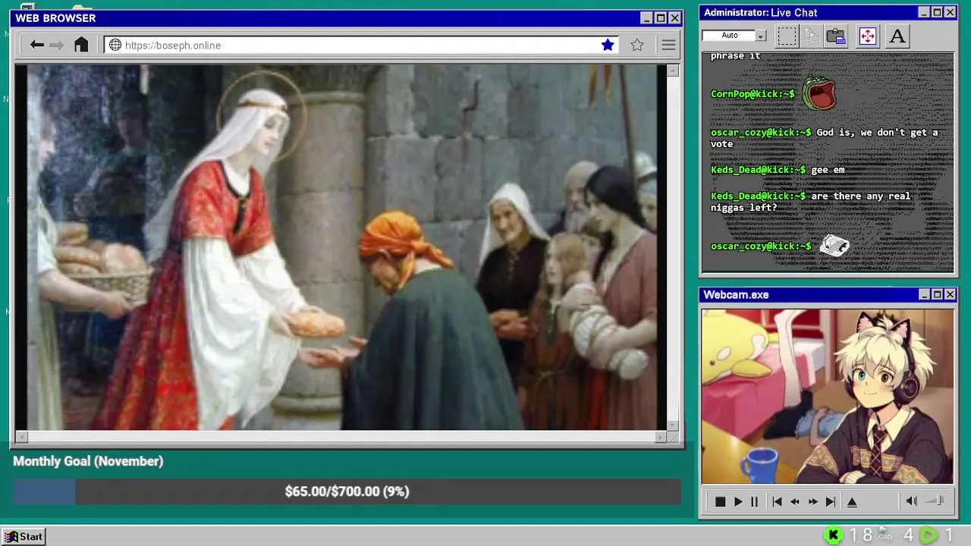This screenshot has height=546, width=971.
Task: Click the rewind button in Webcam.exe
Action: point(794,501)
